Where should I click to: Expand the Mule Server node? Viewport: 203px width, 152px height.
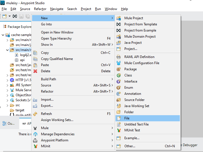point(7,90)
